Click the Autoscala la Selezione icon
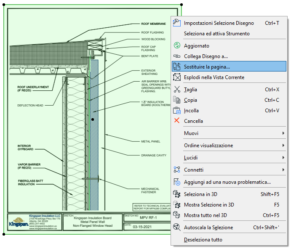Viewport: 291px width, 249px height. pos(177,228)
